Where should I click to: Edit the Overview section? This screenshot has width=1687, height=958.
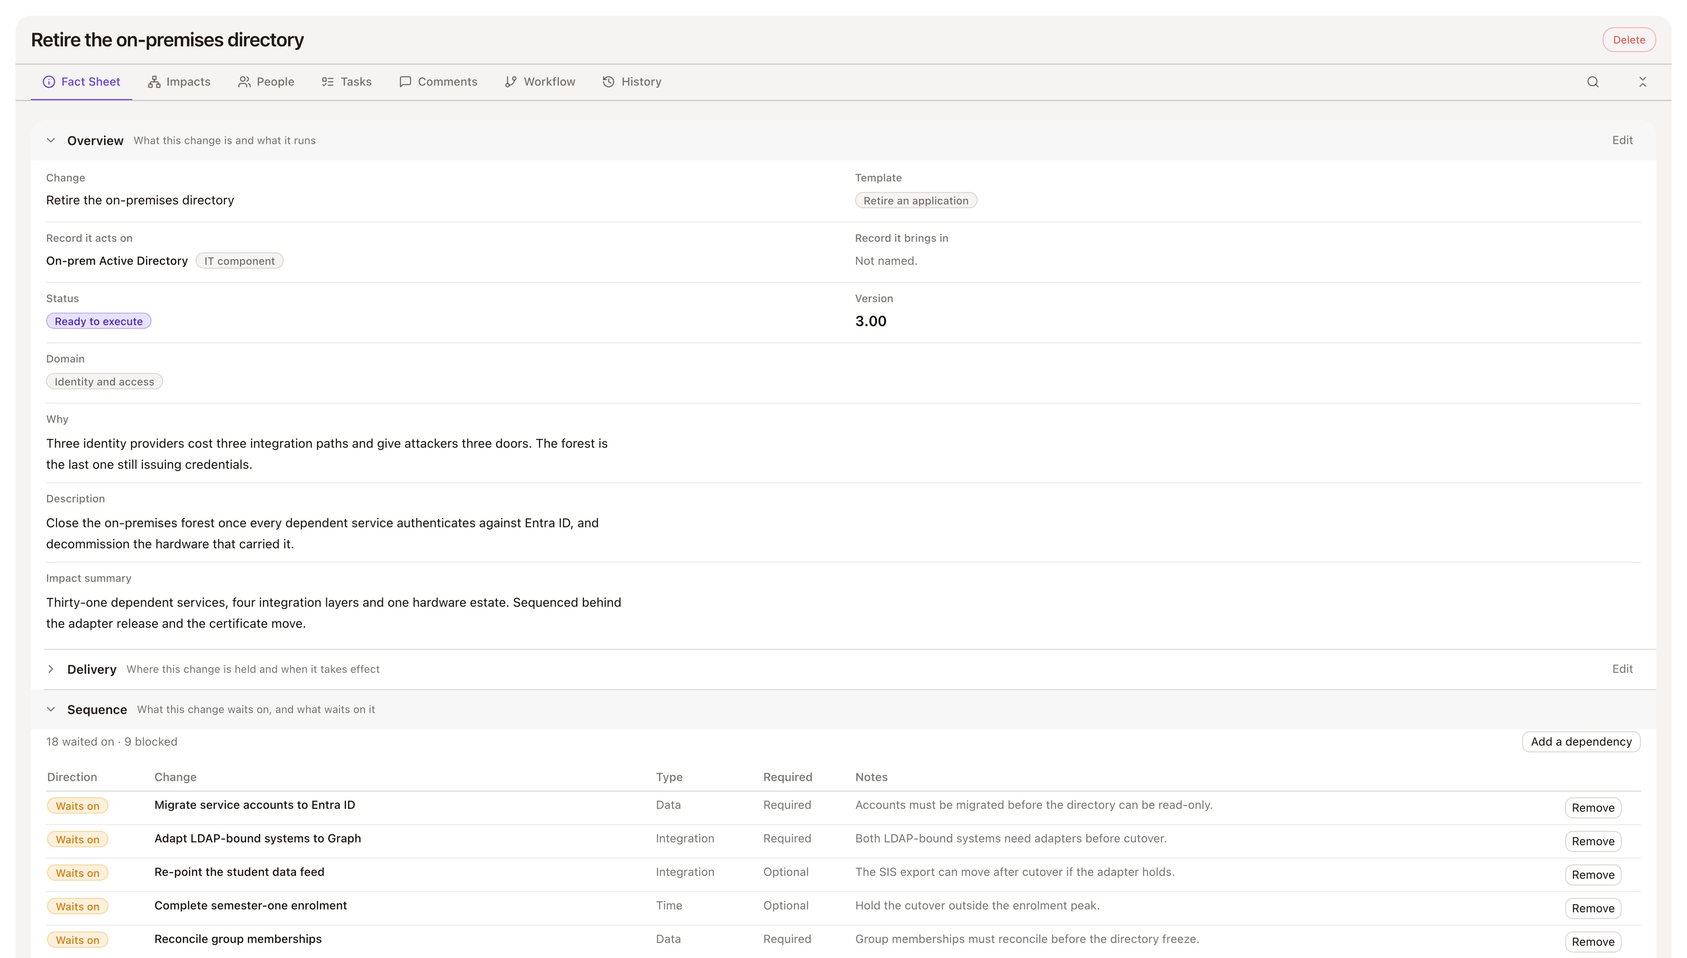pos(1622,140)
